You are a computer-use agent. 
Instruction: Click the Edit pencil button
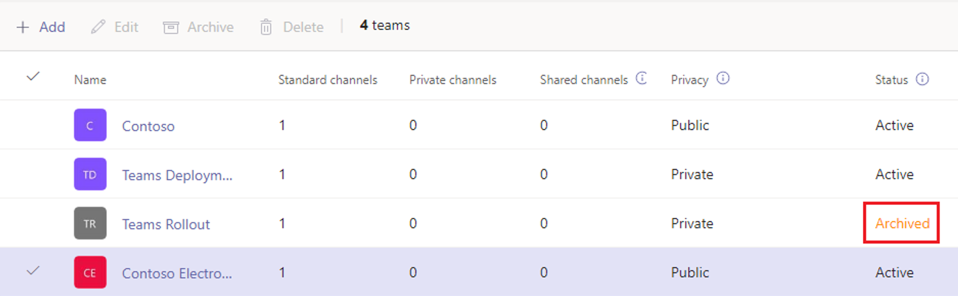114,27
